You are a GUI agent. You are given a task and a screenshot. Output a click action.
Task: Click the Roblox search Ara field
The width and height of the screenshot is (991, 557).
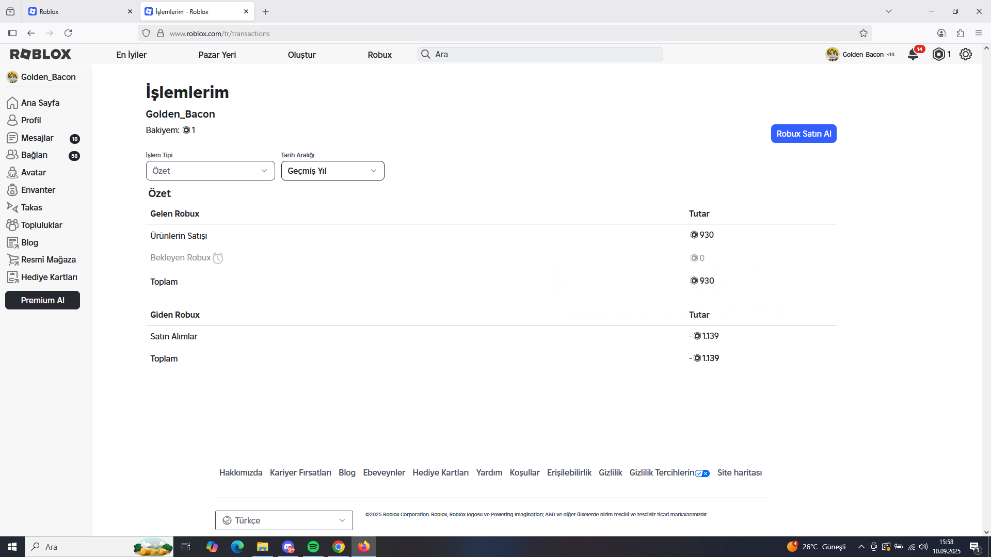[x=540, y=54]
